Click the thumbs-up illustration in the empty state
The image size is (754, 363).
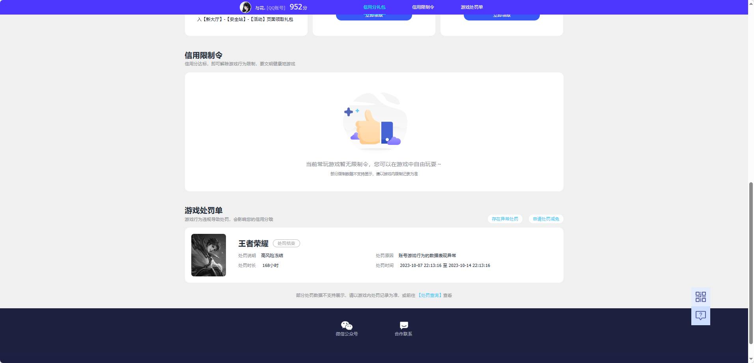pyautogui.click(x=374, y=121)
